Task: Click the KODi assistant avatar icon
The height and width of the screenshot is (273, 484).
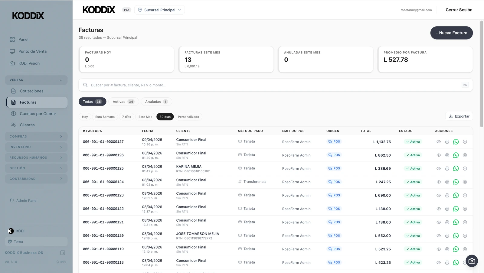Action: click(x=11, y=231)
